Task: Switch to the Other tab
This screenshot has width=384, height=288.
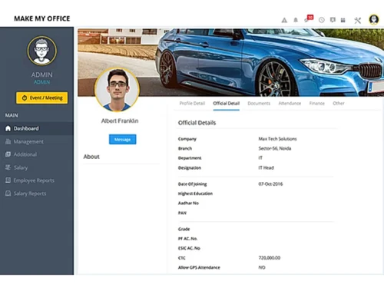Action: [339, 104]
